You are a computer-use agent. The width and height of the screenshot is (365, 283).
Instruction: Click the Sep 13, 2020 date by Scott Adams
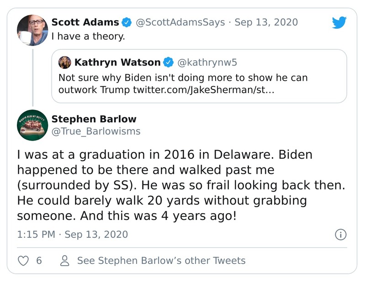[x=266, y=22]
